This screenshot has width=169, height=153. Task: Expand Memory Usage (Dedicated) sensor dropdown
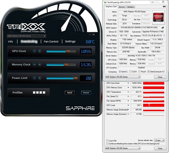pyautogui.click(x=128, y=110)
